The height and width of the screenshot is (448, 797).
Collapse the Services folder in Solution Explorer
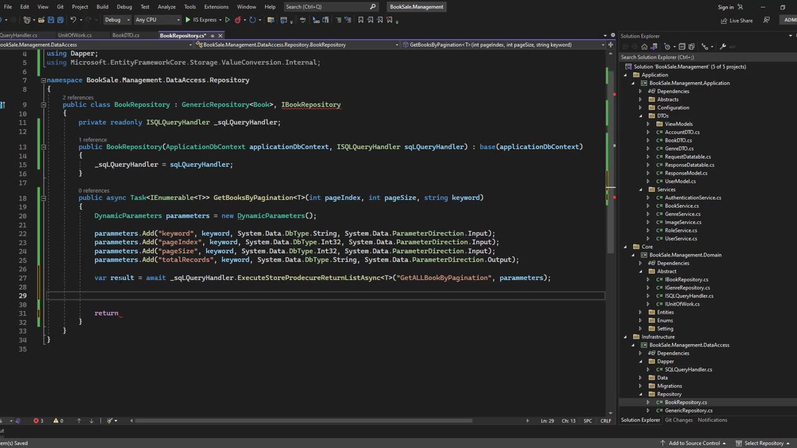tap(641, 189)
